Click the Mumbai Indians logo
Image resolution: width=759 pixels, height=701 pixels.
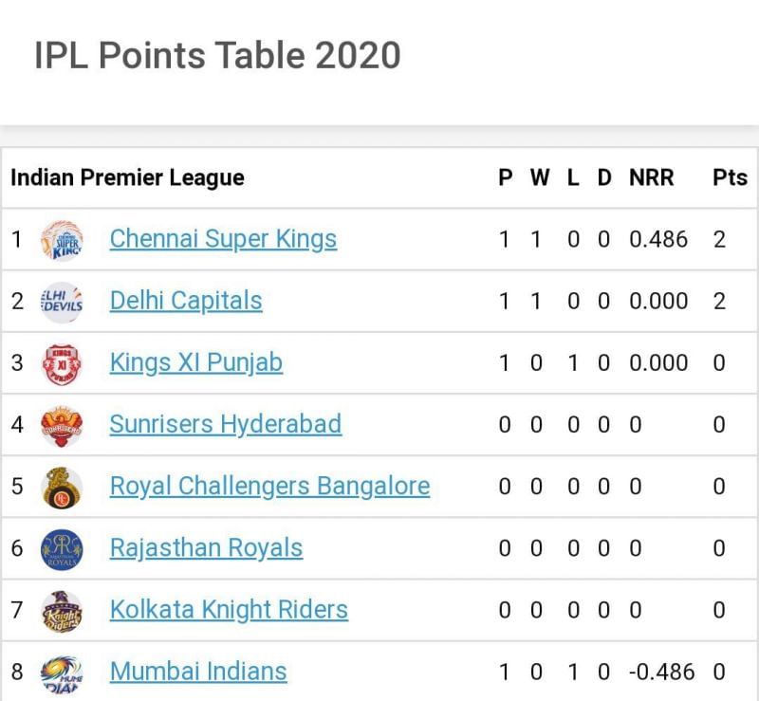click(62, 673)
